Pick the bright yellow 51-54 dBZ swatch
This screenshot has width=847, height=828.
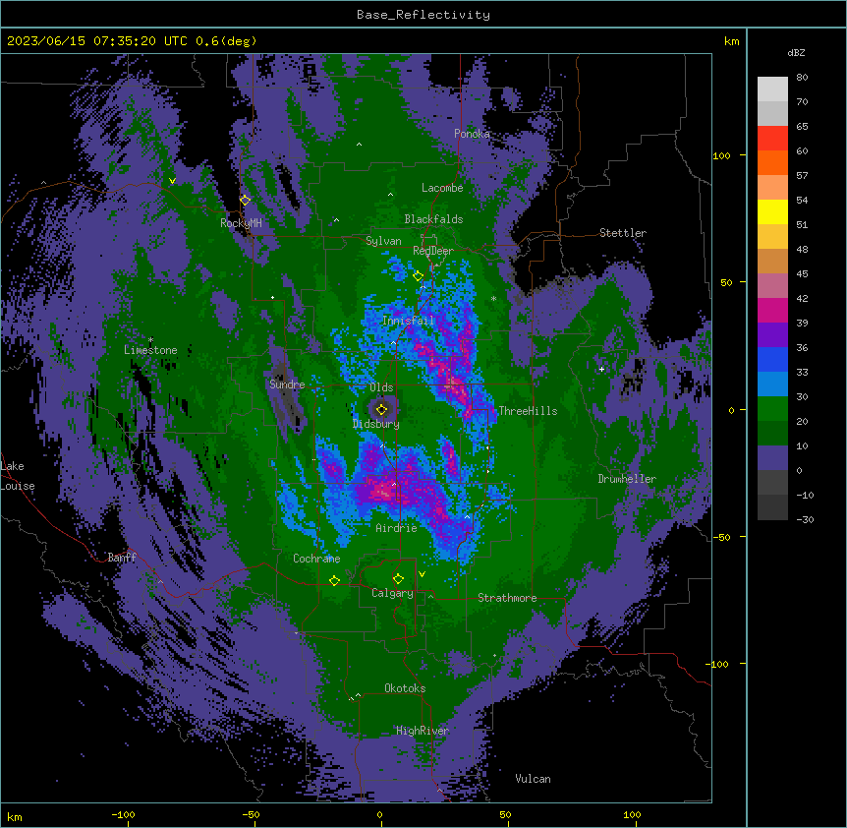coord(772,211)
